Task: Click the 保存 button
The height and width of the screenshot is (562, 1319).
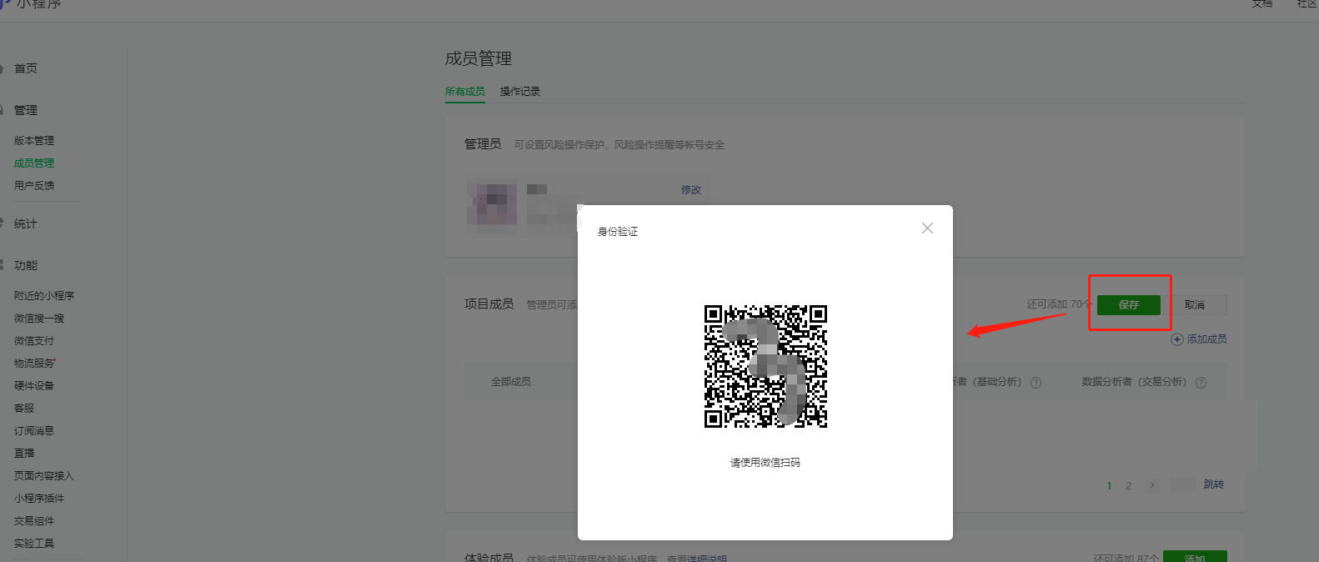Action: point(1128,304)
